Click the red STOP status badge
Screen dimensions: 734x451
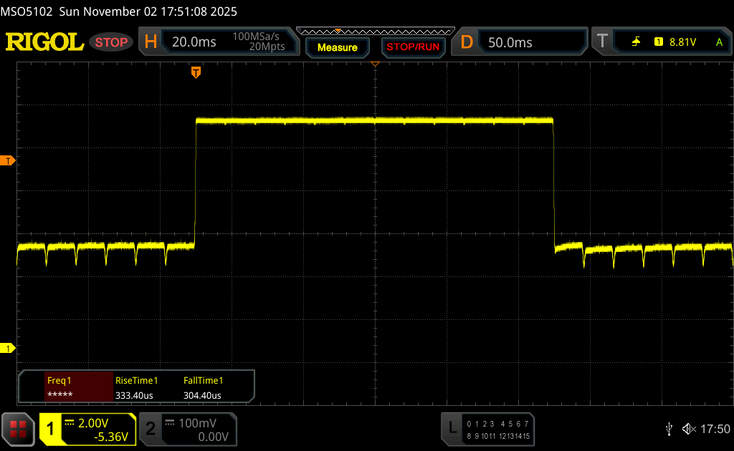point(111,42)
